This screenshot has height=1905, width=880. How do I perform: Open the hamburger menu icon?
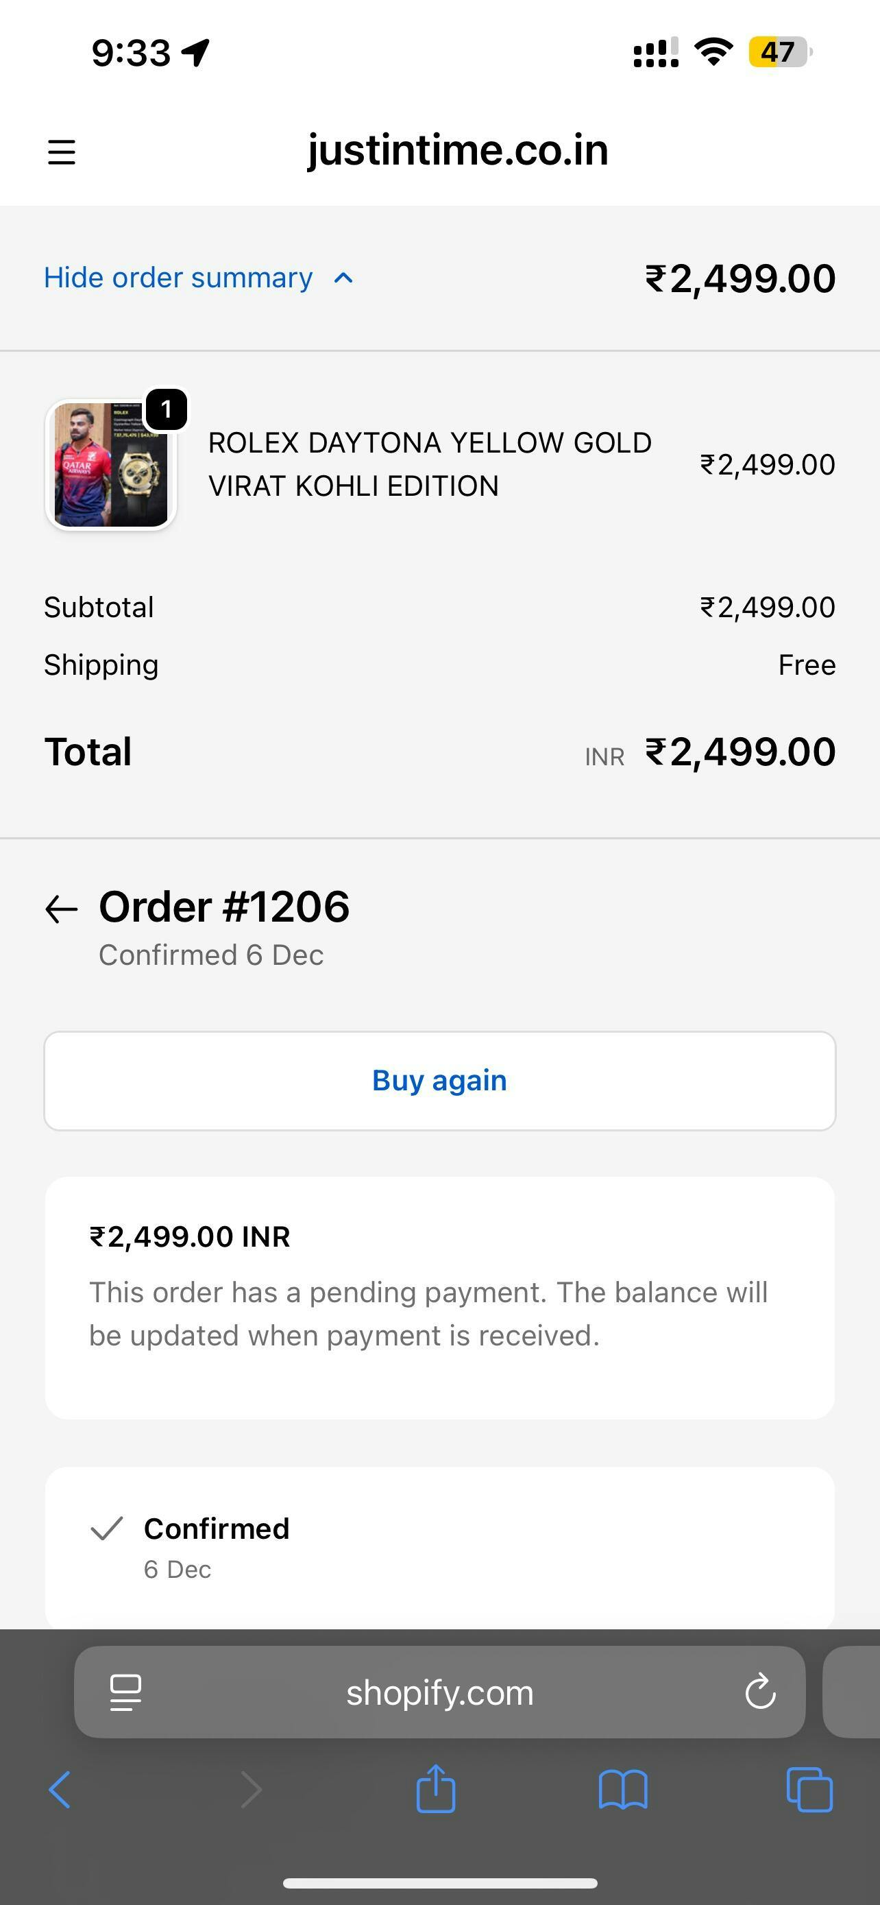point(61,152)
